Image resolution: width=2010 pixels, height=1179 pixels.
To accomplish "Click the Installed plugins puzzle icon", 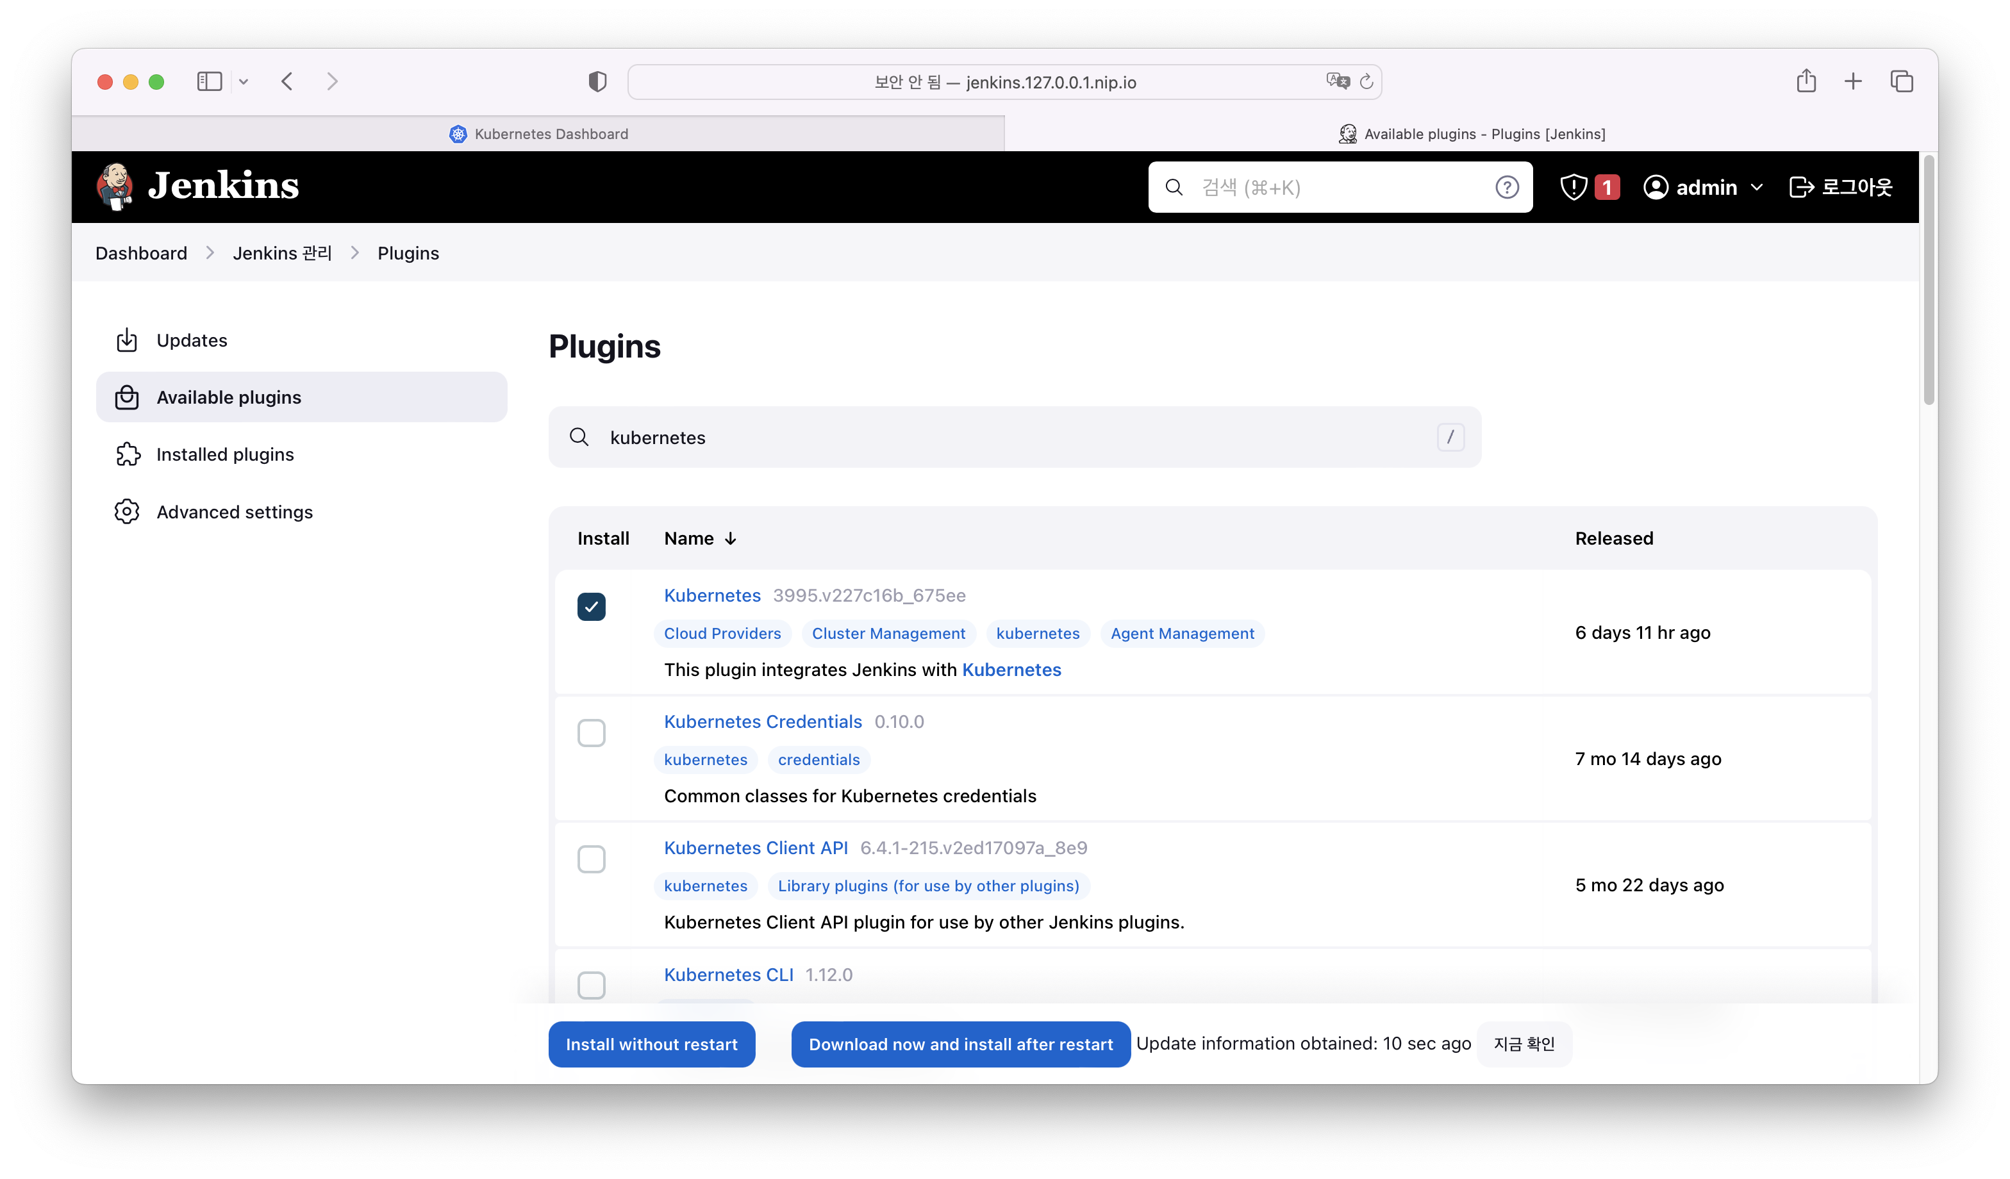I will (128, 454).
